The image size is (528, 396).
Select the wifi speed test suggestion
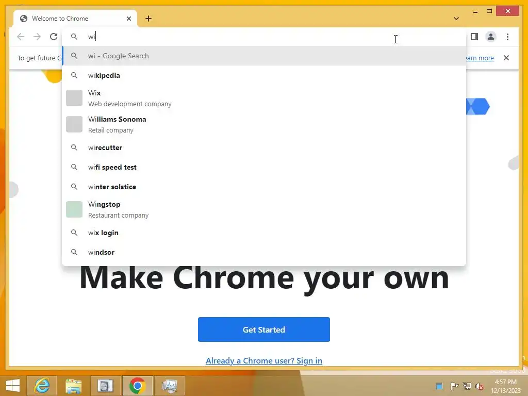(x=264, y=167)
